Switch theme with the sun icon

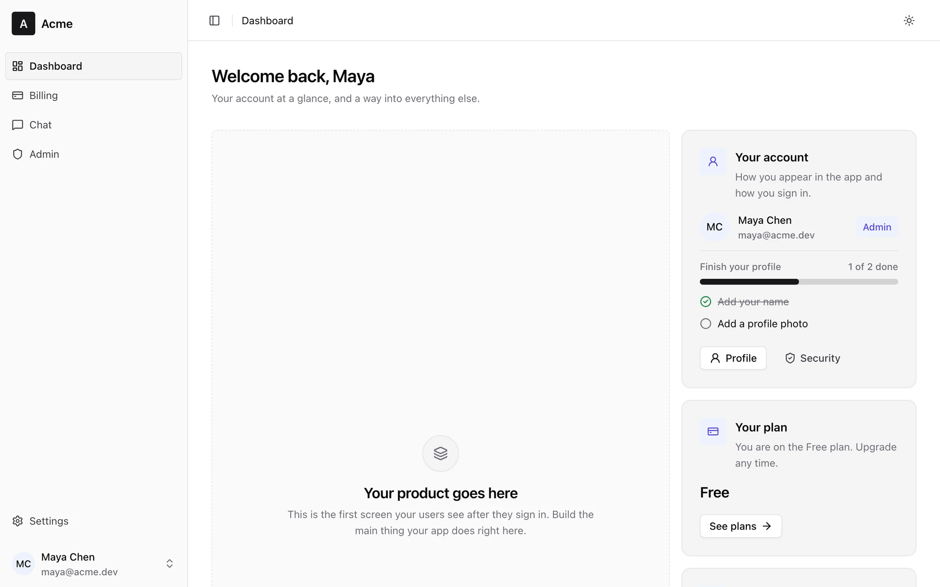tap(909, 21)
